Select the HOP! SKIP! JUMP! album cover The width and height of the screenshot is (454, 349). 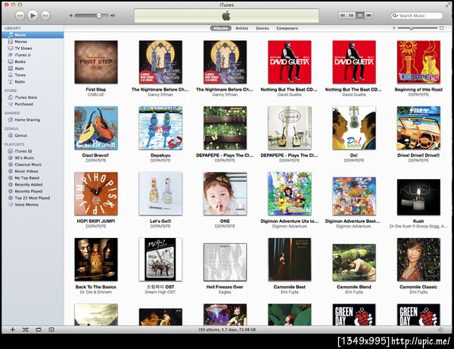tap(96, 193)
